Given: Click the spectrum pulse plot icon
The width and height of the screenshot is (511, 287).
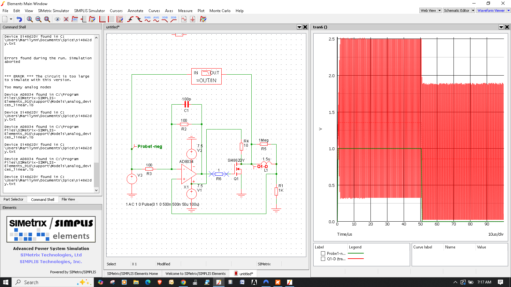Looking at the screenshot, I should (x=193, y=19).
